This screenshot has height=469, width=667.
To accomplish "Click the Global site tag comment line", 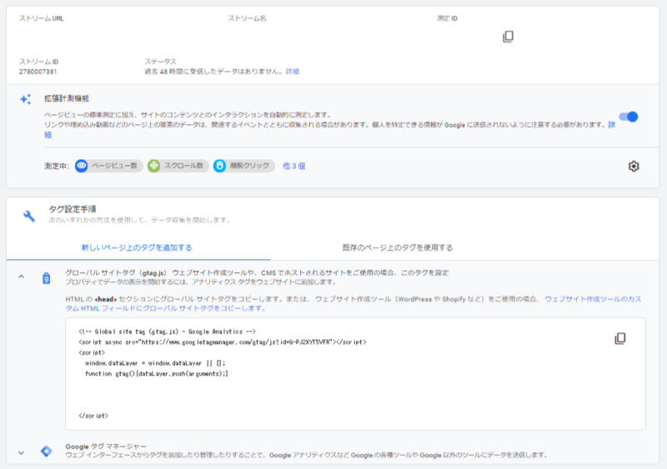I will click(x=168, y=332).
